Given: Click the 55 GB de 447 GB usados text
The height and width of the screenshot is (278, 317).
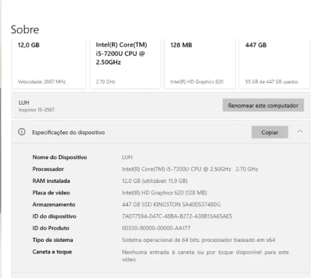Looking at the screenshot, I should (x=271, y=82).
